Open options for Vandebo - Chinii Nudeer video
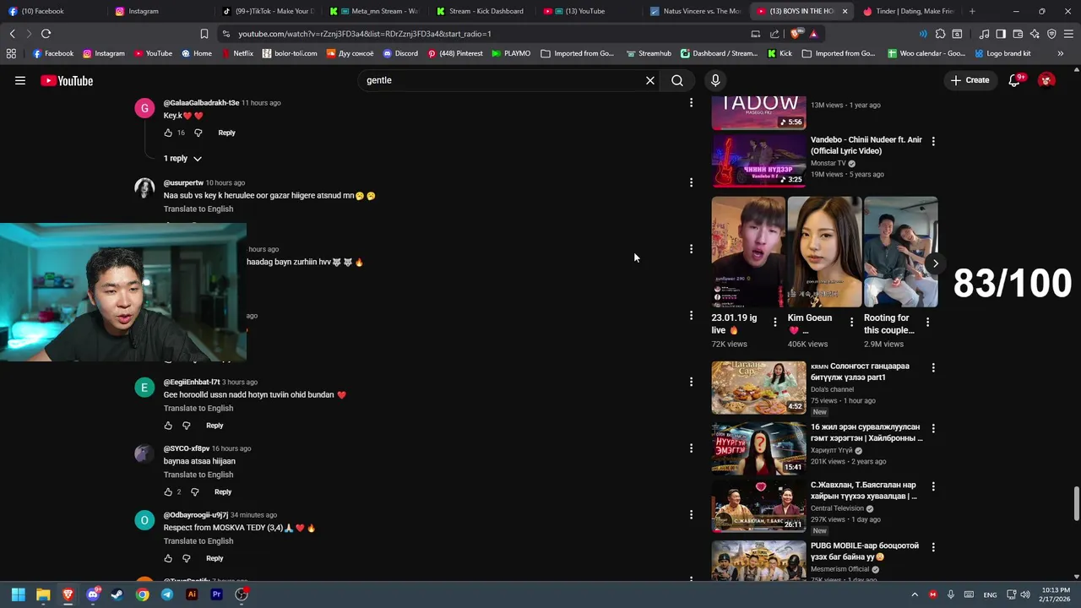 [x=933, y=141]
